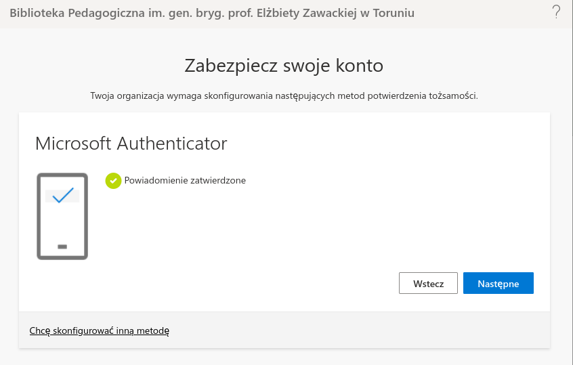Select the Microsoft Authenticator title
Screen dimensions: 573x365
coord(131,144)
